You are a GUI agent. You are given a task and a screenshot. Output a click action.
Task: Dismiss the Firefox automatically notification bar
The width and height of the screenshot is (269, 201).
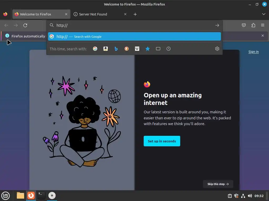[263, 36]
